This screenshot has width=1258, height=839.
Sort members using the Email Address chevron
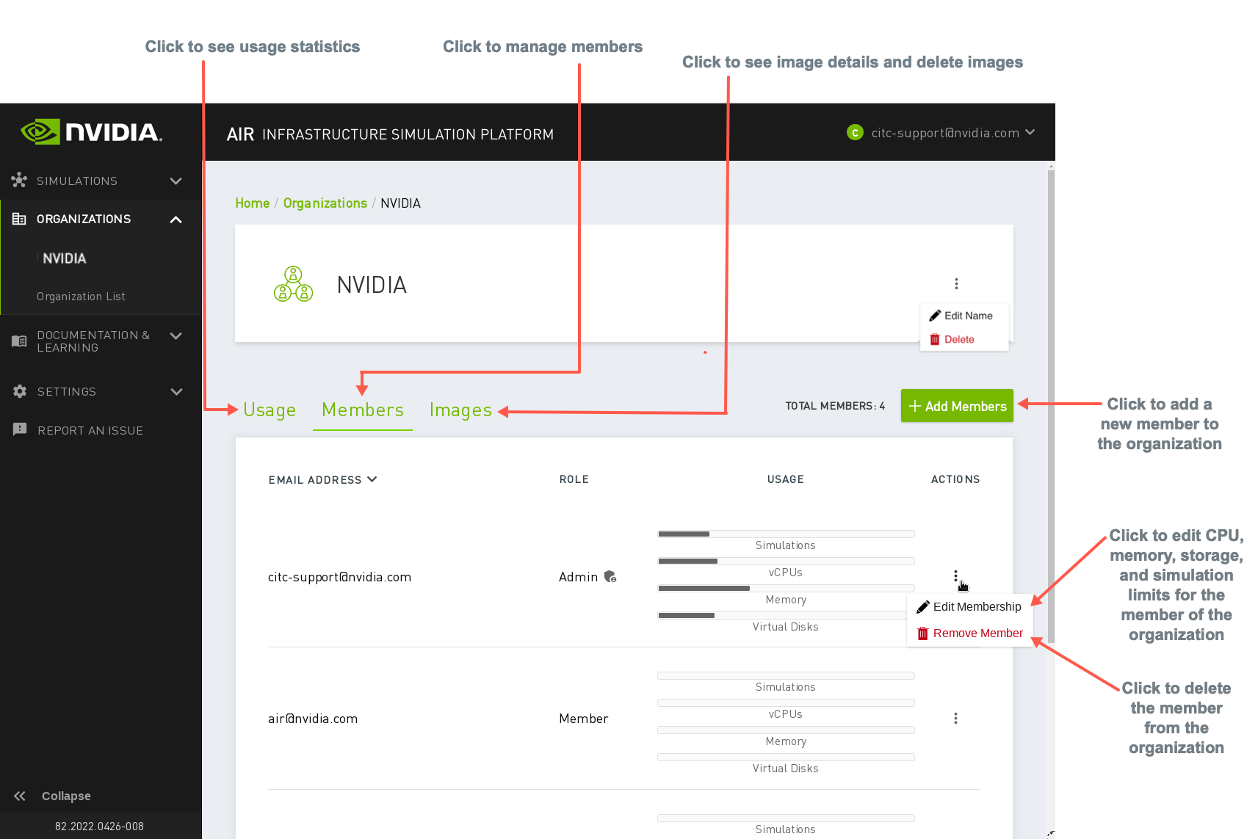tap(372, 479)
